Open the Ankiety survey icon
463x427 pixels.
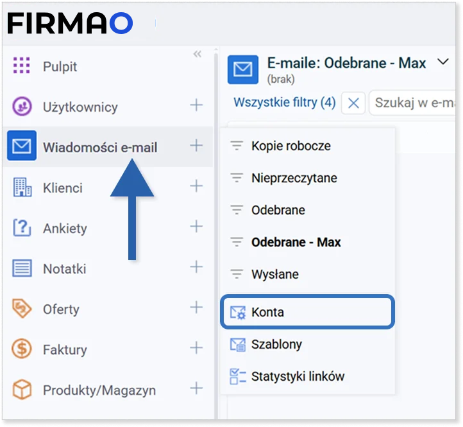(22, 228)
